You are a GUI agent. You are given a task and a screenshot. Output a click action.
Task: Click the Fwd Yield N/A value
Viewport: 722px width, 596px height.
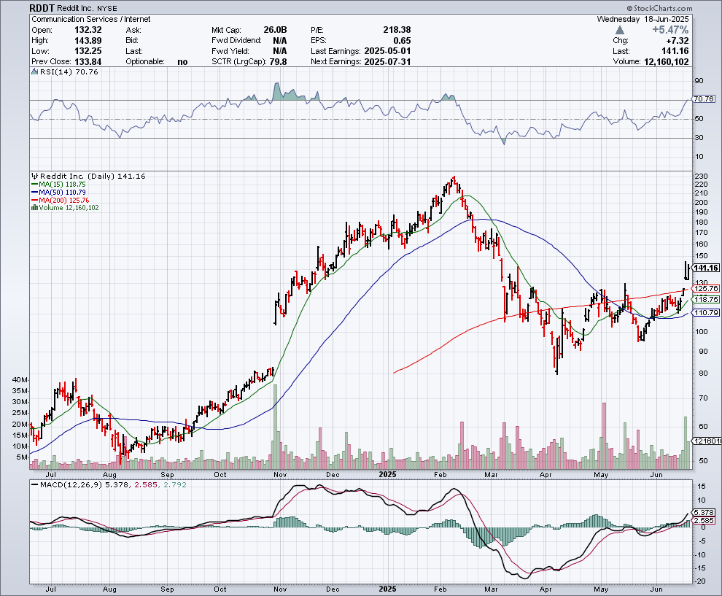(280, 51)
